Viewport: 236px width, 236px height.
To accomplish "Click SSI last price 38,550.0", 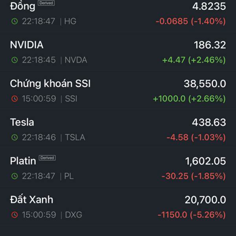I will pyautogui.click(x=205, y=83).
